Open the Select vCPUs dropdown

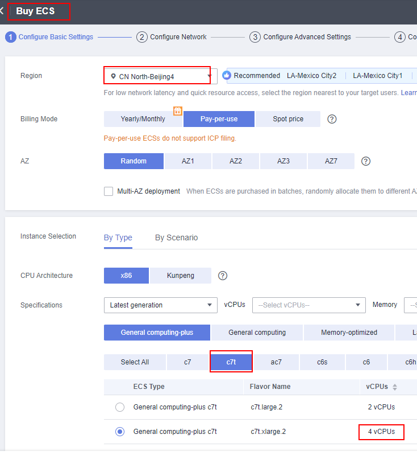click(308, 305)
